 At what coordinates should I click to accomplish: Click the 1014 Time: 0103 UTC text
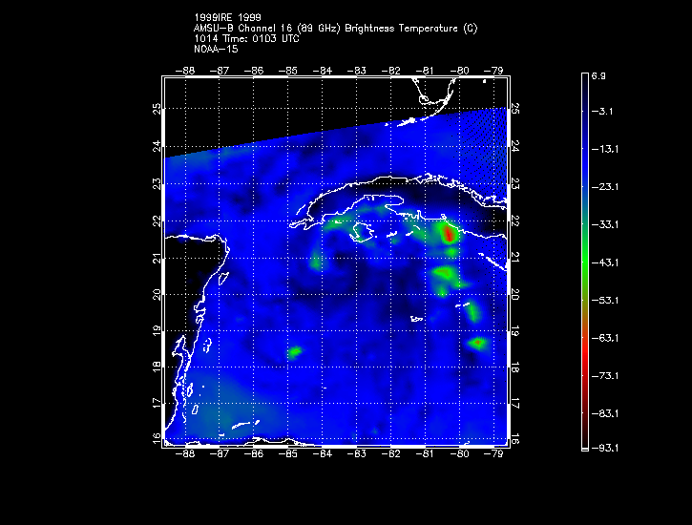[246, 39]
